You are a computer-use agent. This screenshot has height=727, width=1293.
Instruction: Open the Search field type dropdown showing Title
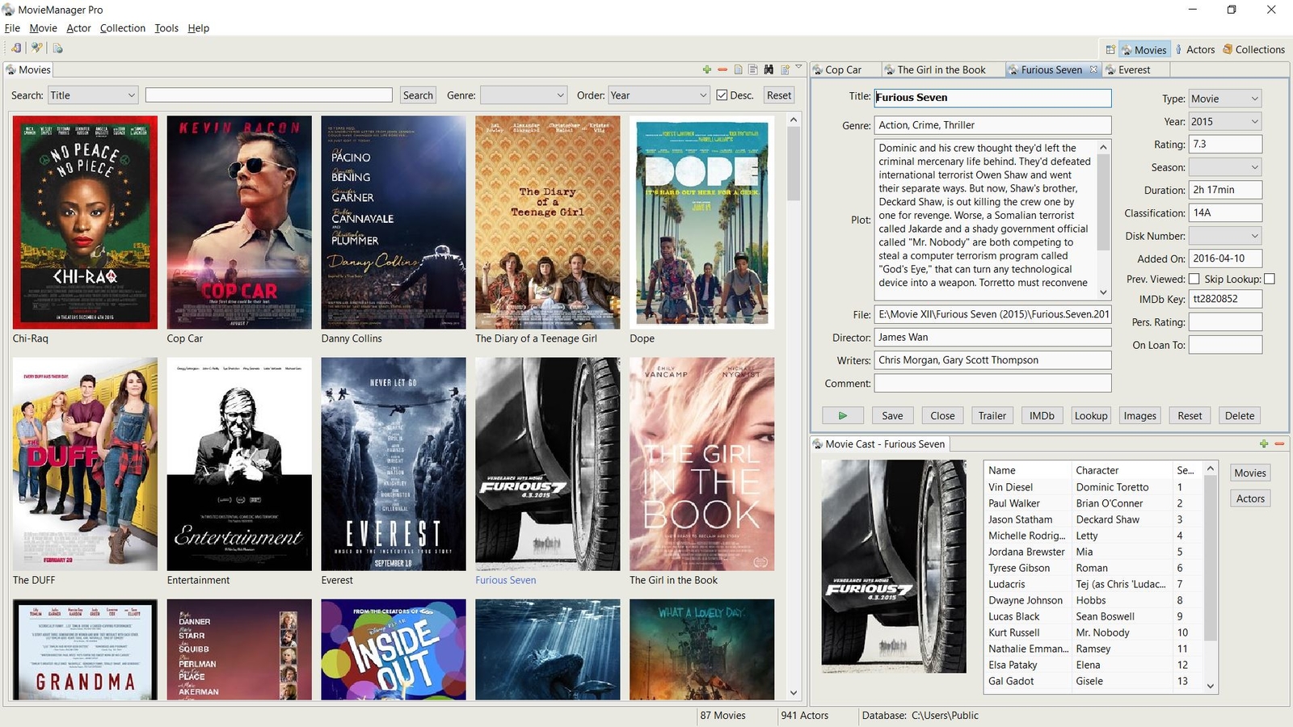[93, 95]
